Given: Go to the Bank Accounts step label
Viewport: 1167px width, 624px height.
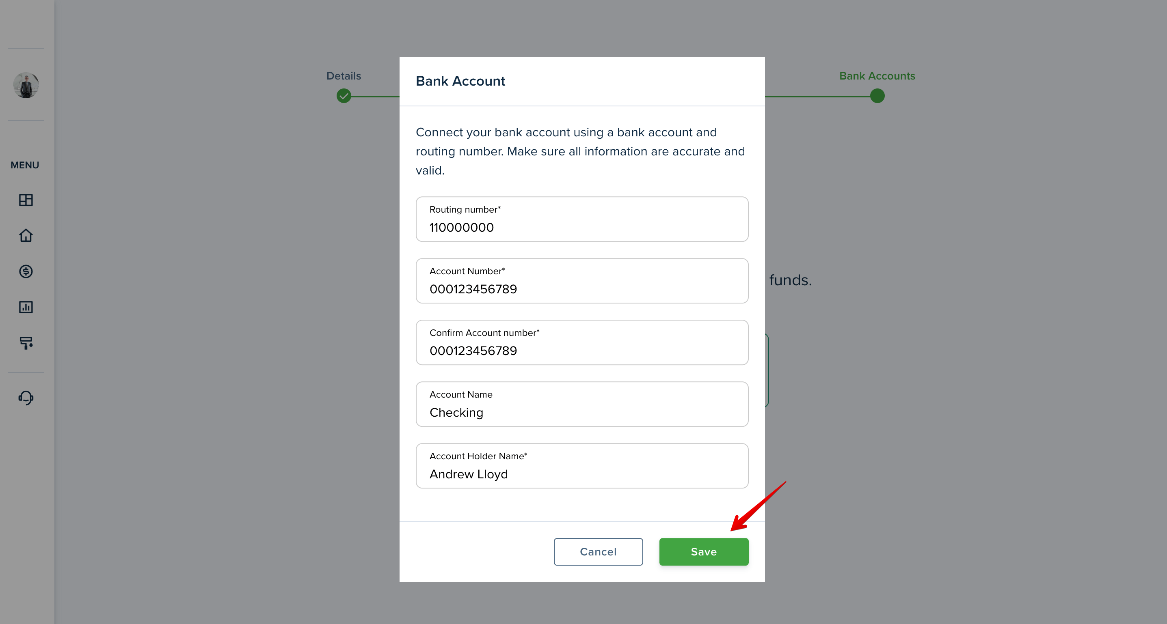Looking at the screenshot, I should pos(877,75).
